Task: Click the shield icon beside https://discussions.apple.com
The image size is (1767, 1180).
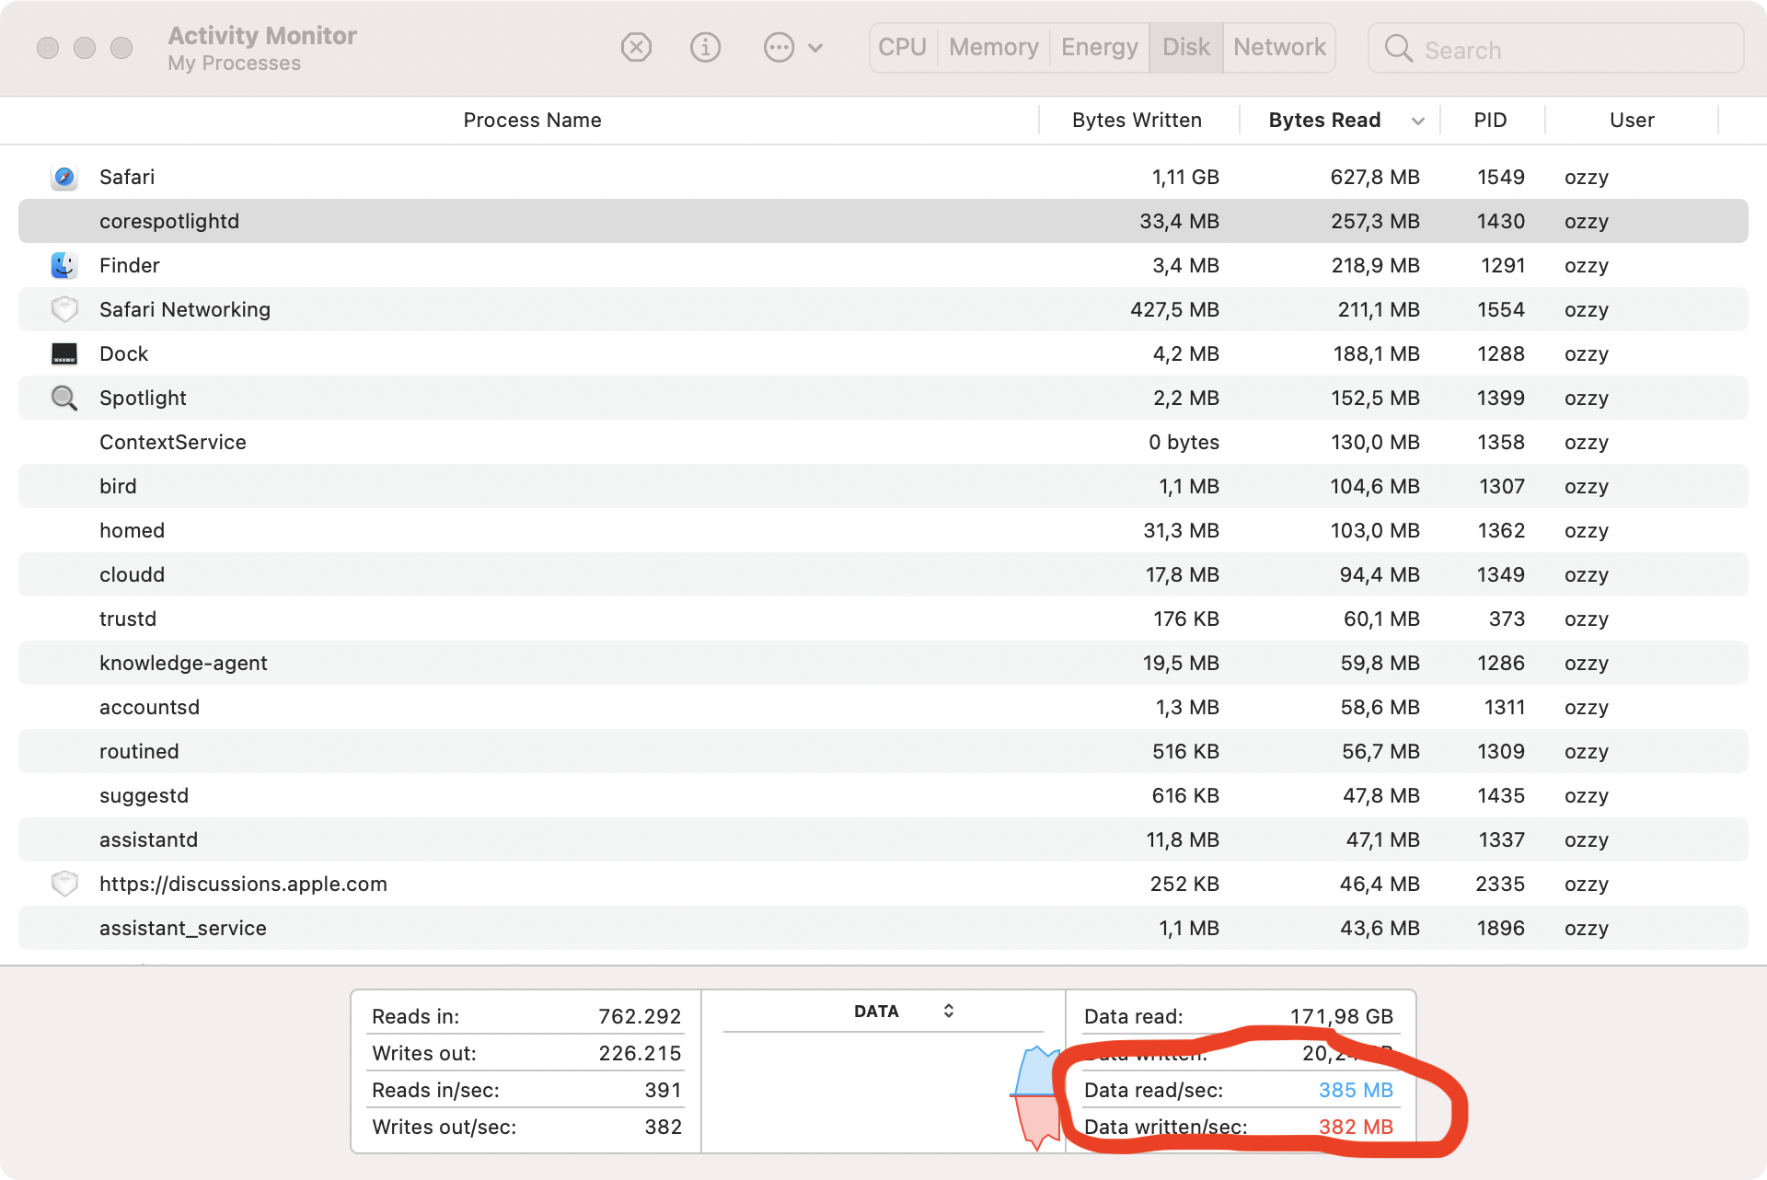Action: coord(64,884)
